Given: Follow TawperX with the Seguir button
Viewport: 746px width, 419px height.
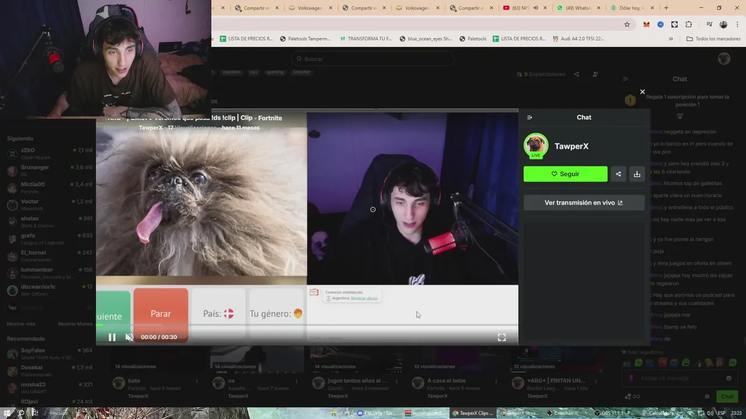Looking at the screenshot, I should (565, 174).
